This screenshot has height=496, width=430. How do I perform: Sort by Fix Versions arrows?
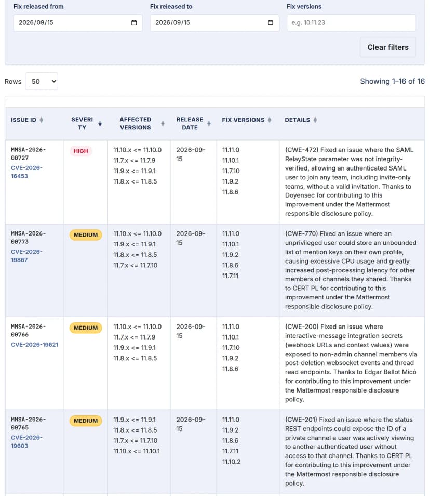270,120
